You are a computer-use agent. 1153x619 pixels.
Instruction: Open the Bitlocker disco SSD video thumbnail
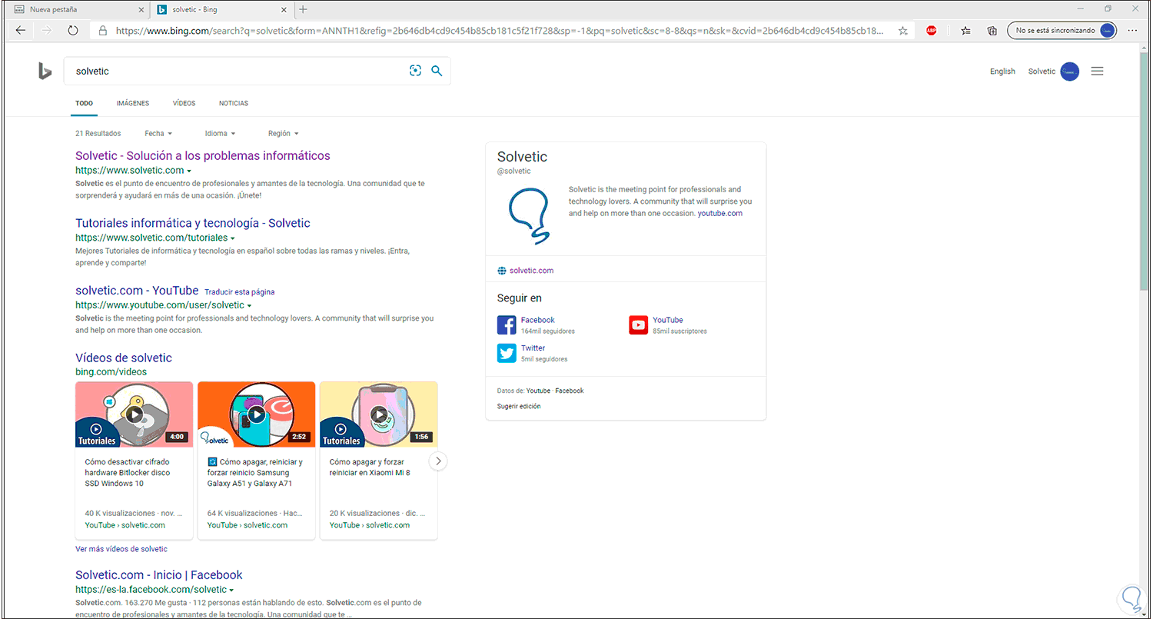click(135, 414)
